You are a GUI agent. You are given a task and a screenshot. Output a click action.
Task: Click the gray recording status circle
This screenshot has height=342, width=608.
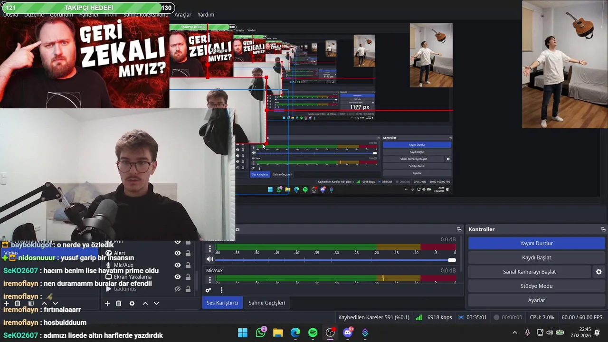(x=496, y=317)
